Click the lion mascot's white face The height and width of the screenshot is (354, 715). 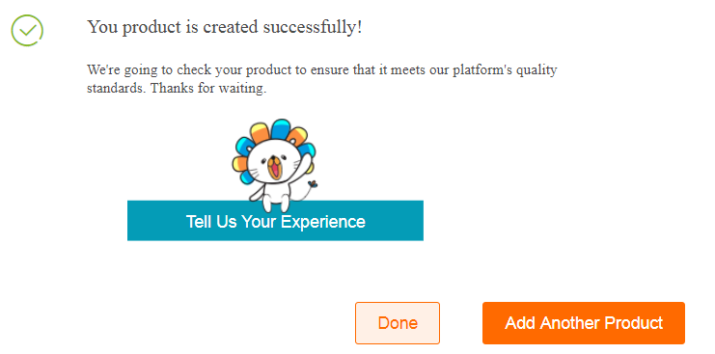tap(274, 163)
